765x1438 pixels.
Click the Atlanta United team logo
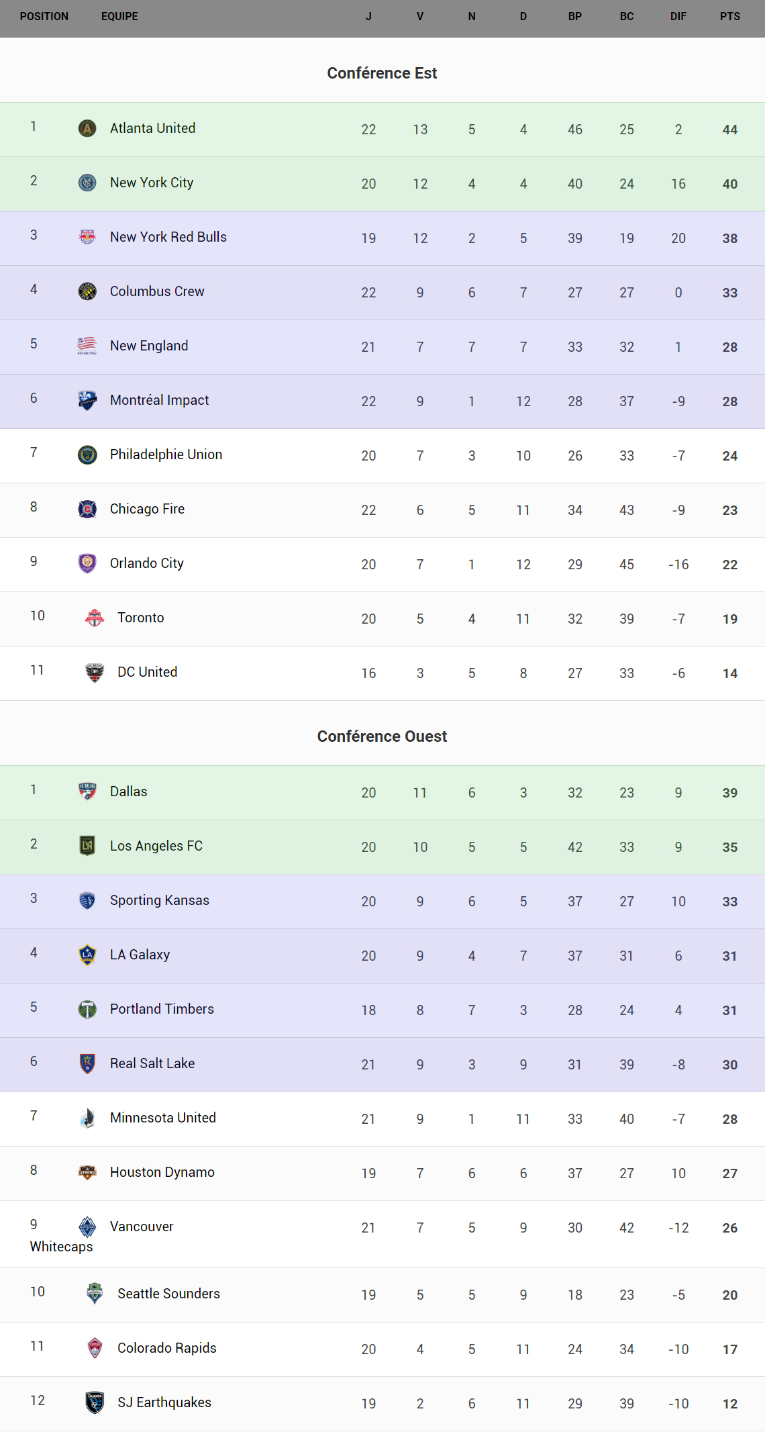point(87,128)
